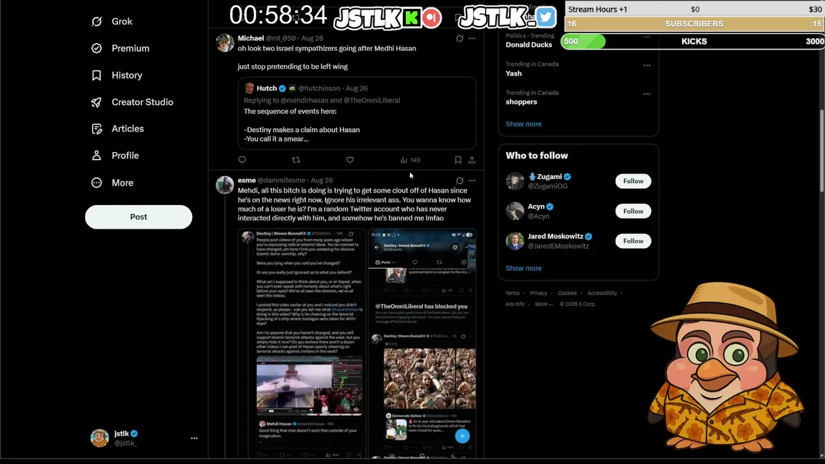Click the Articles icon in the sidebar
Screen dimensions: 825x464
click(97, 129)
